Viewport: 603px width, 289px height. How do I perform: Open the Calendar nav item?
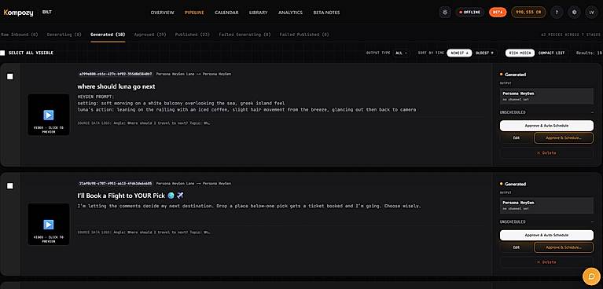(226, 13)
